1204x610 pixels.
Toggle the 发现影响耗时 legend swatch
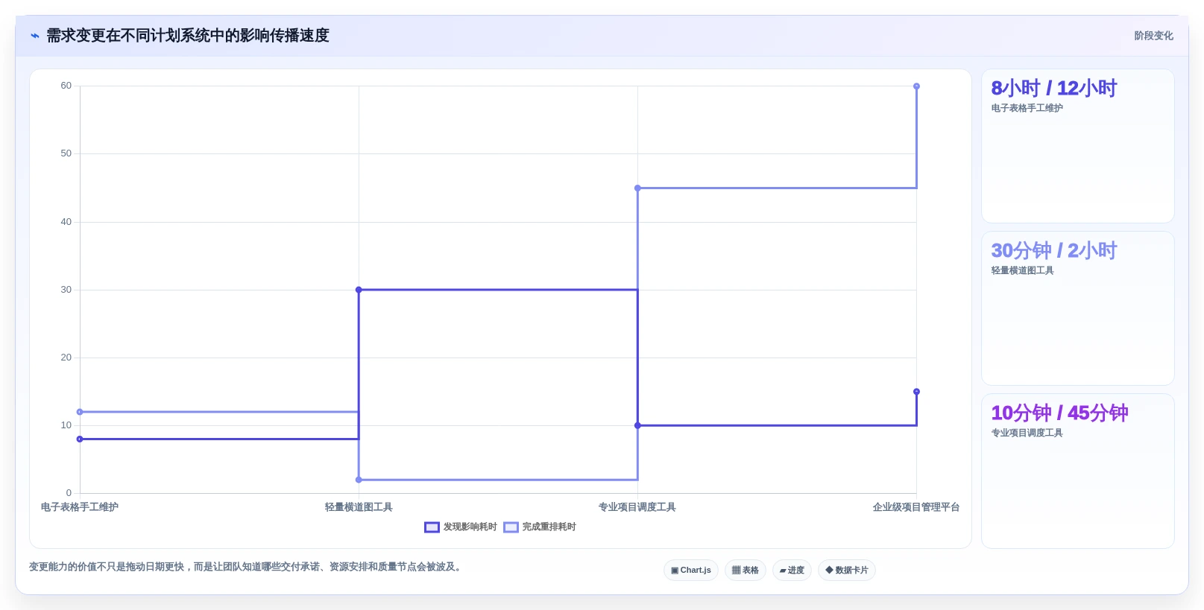pyautogui.click(x=432, y=527)
